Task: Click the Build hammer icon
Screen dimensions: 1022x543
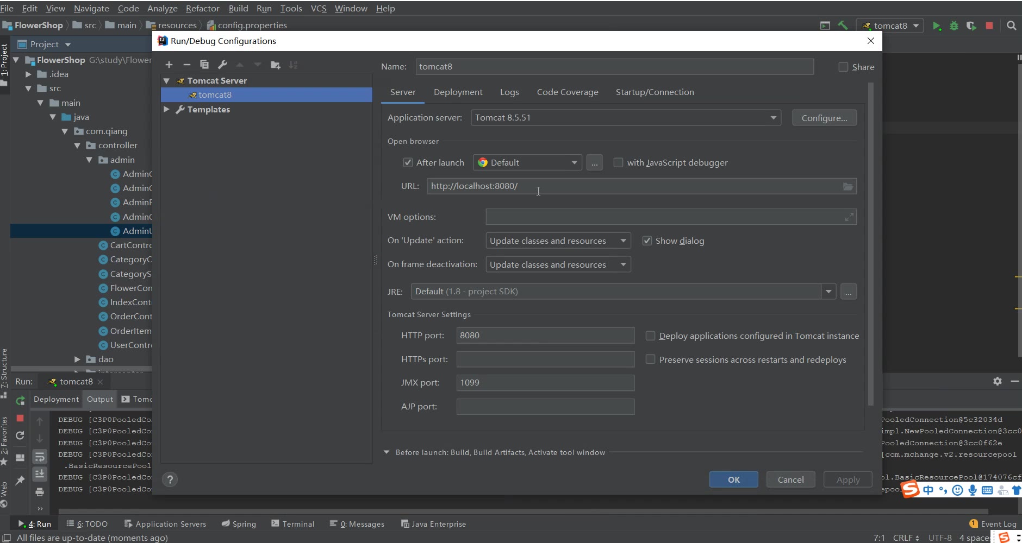Action: tap(843, 26)
